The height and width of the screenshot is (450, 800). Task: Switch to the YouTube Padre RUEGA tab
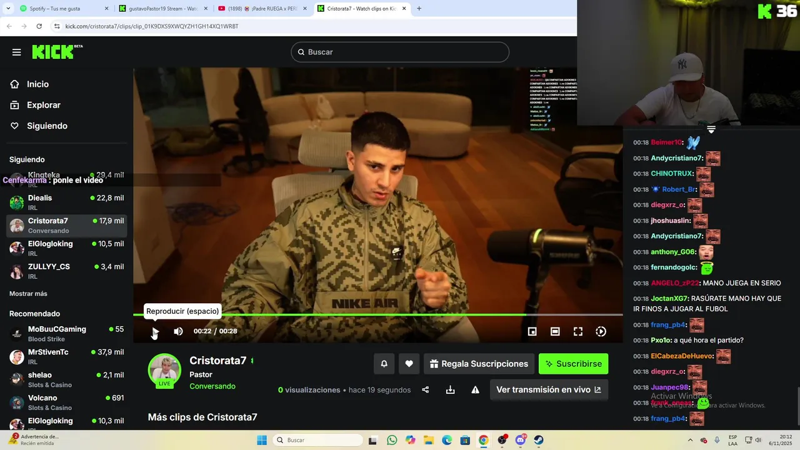tap(262, 9)
